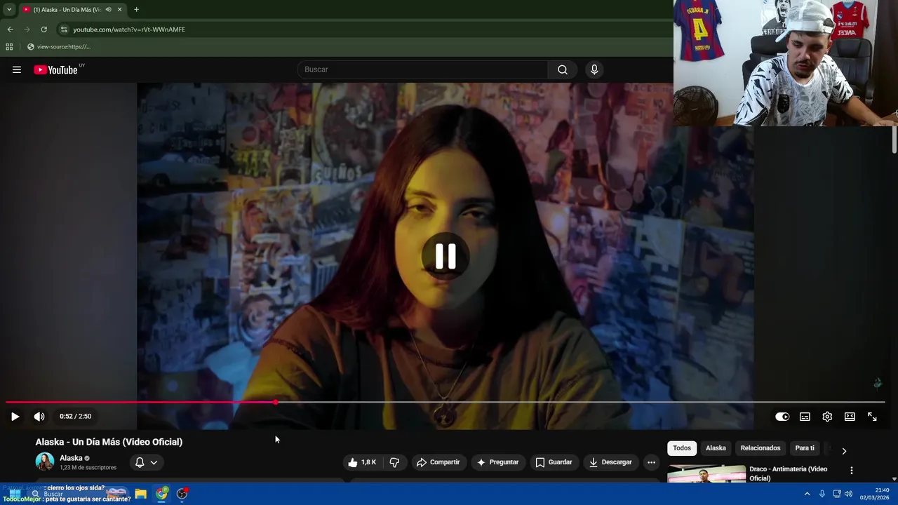Select the Alaska - Un Día Más browser tab
Viewport: 898px width, 505px height.
click(67, 10)
